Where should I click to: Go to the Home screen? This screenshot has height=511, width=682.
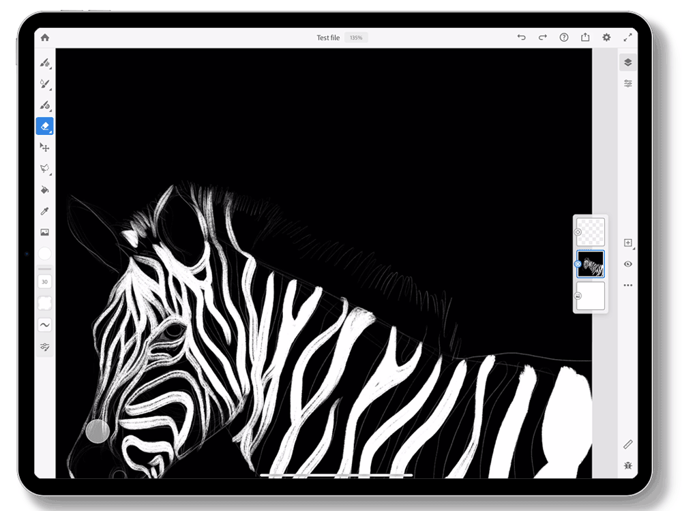pyautogui.click(x=45, y=37)
